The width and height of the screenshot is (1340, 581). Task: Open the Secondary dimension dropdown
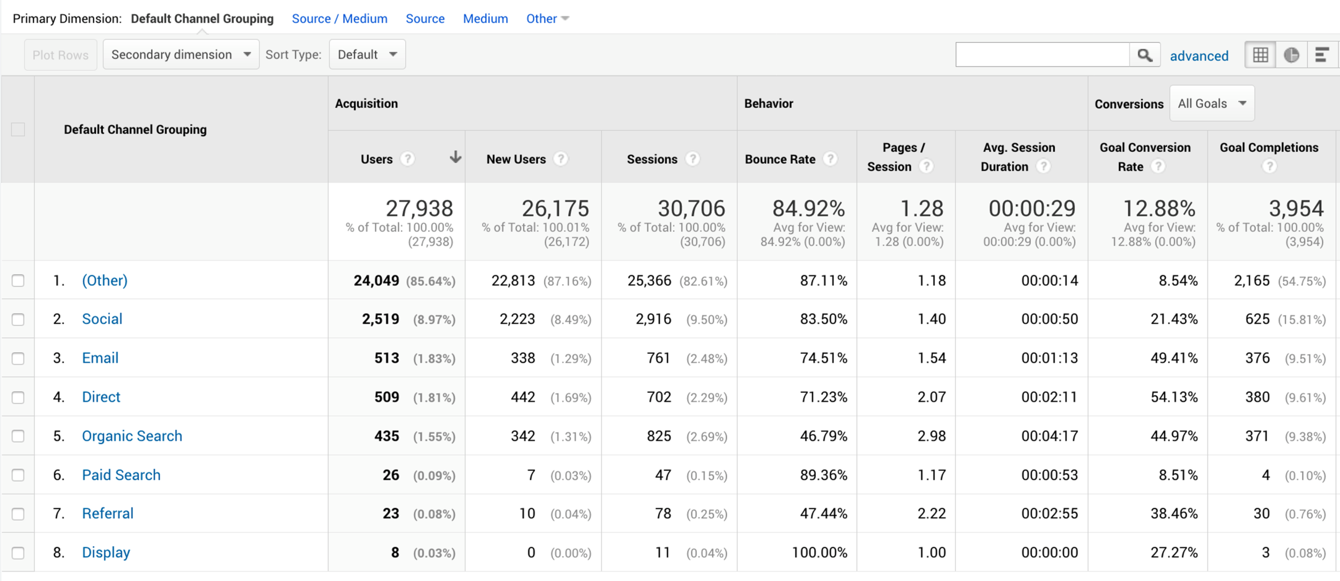(x=181, y=55)
